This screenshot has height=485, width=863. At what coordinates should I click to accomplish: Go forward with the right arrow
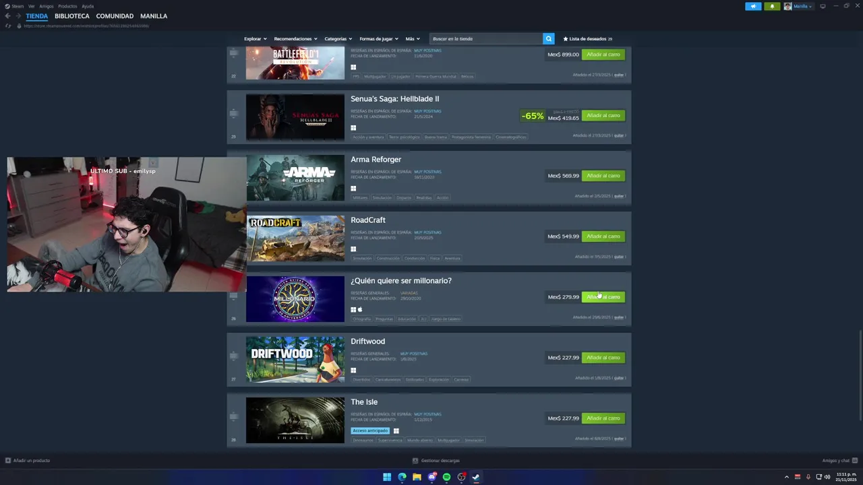pyautogui.click(x=18, y=16)
